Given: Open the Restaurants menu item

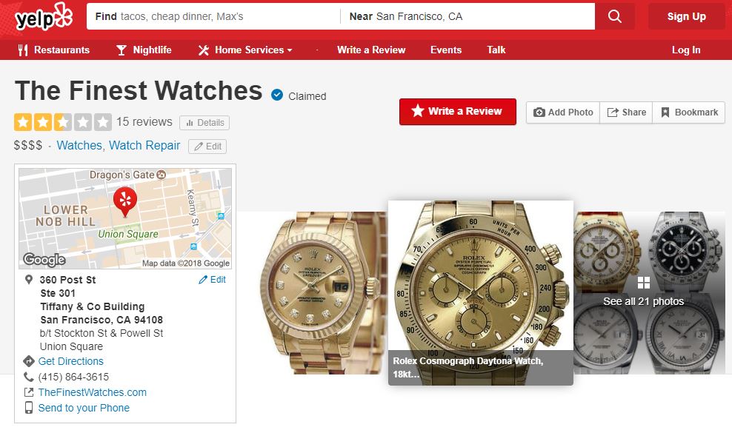Looking at the screenshot, I should pos(53,50).
